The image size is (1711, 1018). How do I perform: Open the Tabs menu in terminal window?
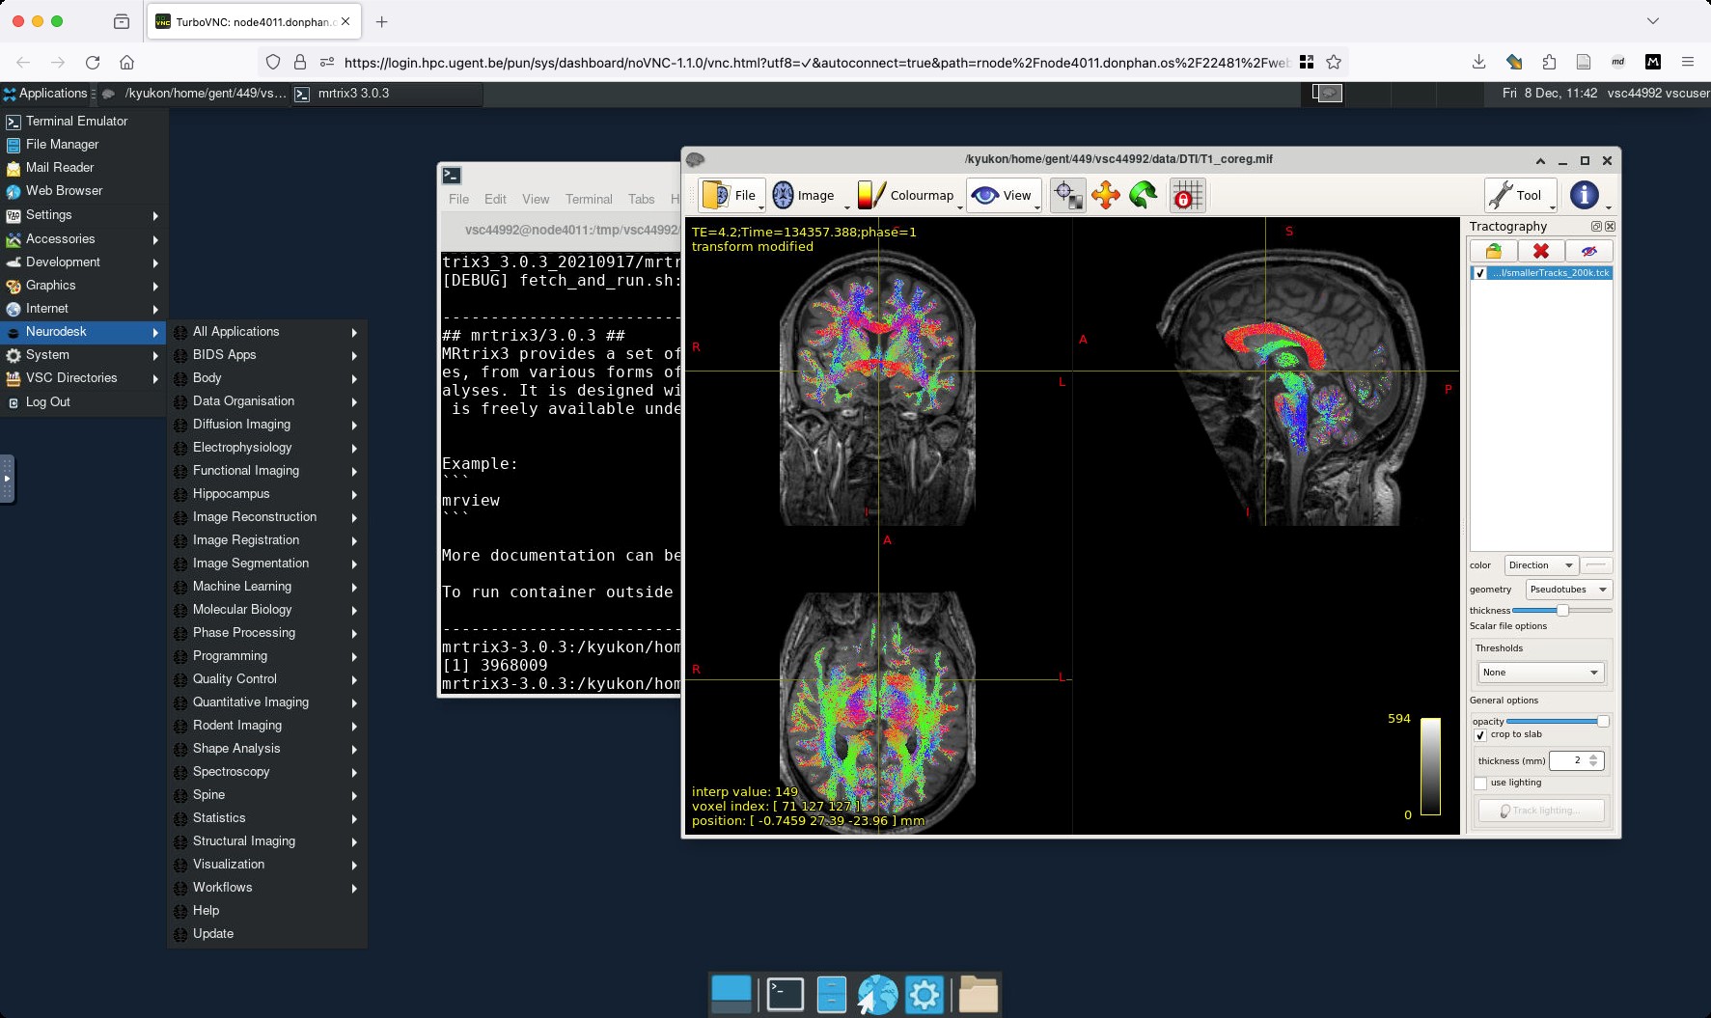(641, 199)
